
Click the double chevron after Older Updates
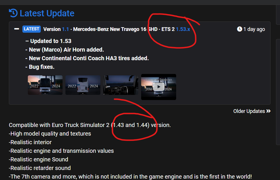click(269, 111)
